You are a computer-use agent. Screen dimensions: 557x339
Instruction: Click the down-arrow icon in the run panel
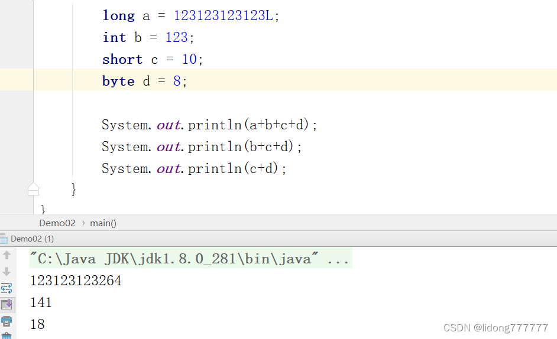pyautogui.click(x=7, y=272)
